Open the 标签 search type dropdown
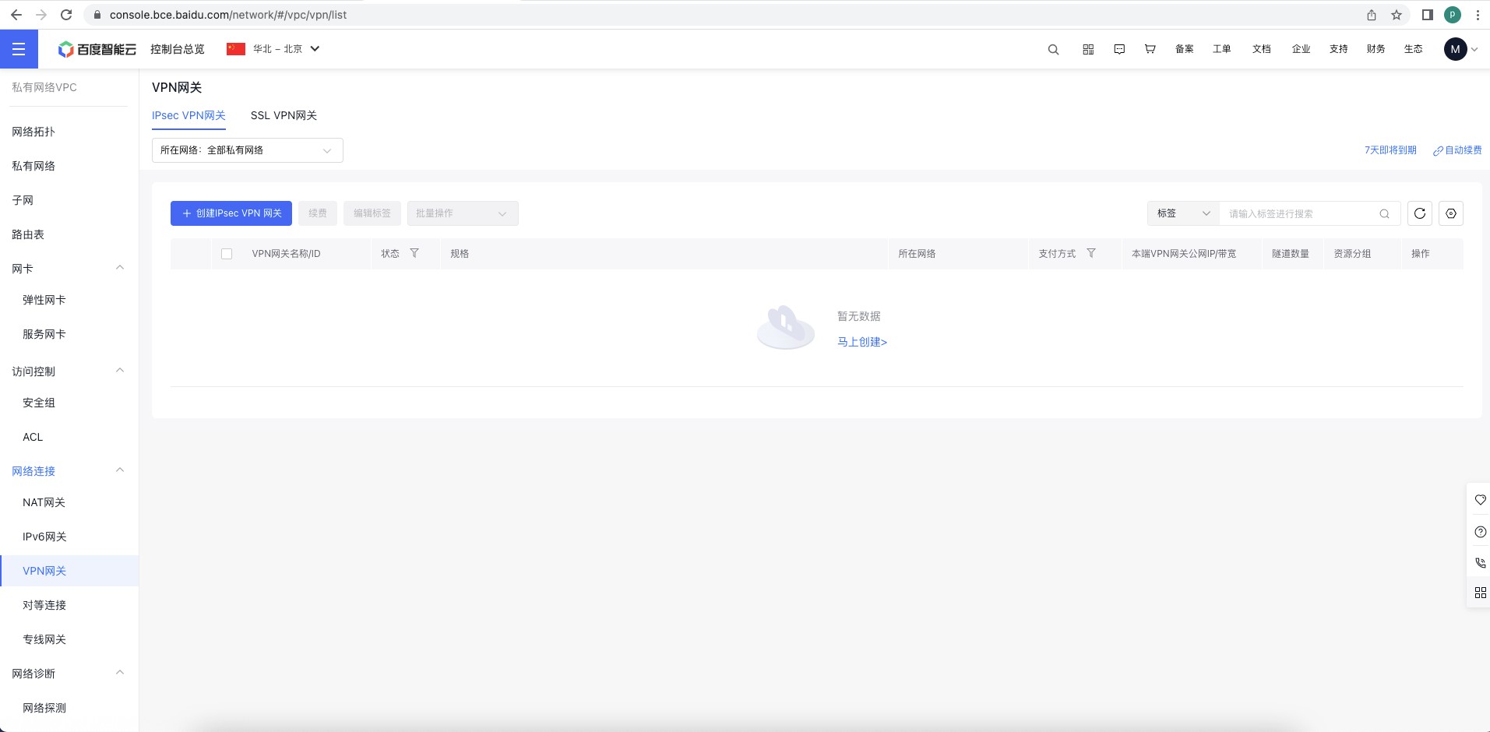The height and width of the screenshot is (732, 1490). (1182, 213)
